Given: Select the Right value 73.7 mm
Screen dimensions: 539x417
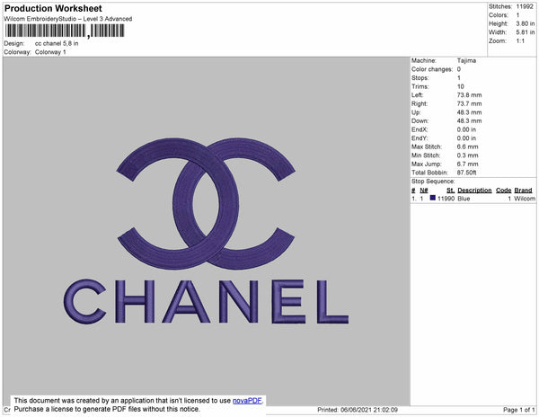Looking at the screenshot, I should coord(469,104).
